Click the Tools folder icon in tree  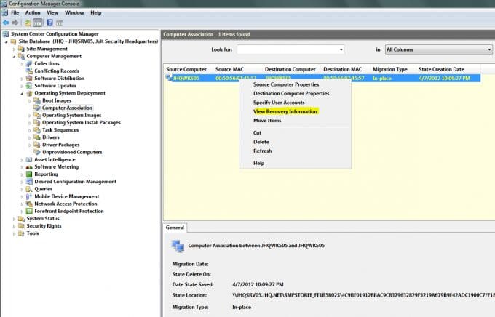pos(22,233)
